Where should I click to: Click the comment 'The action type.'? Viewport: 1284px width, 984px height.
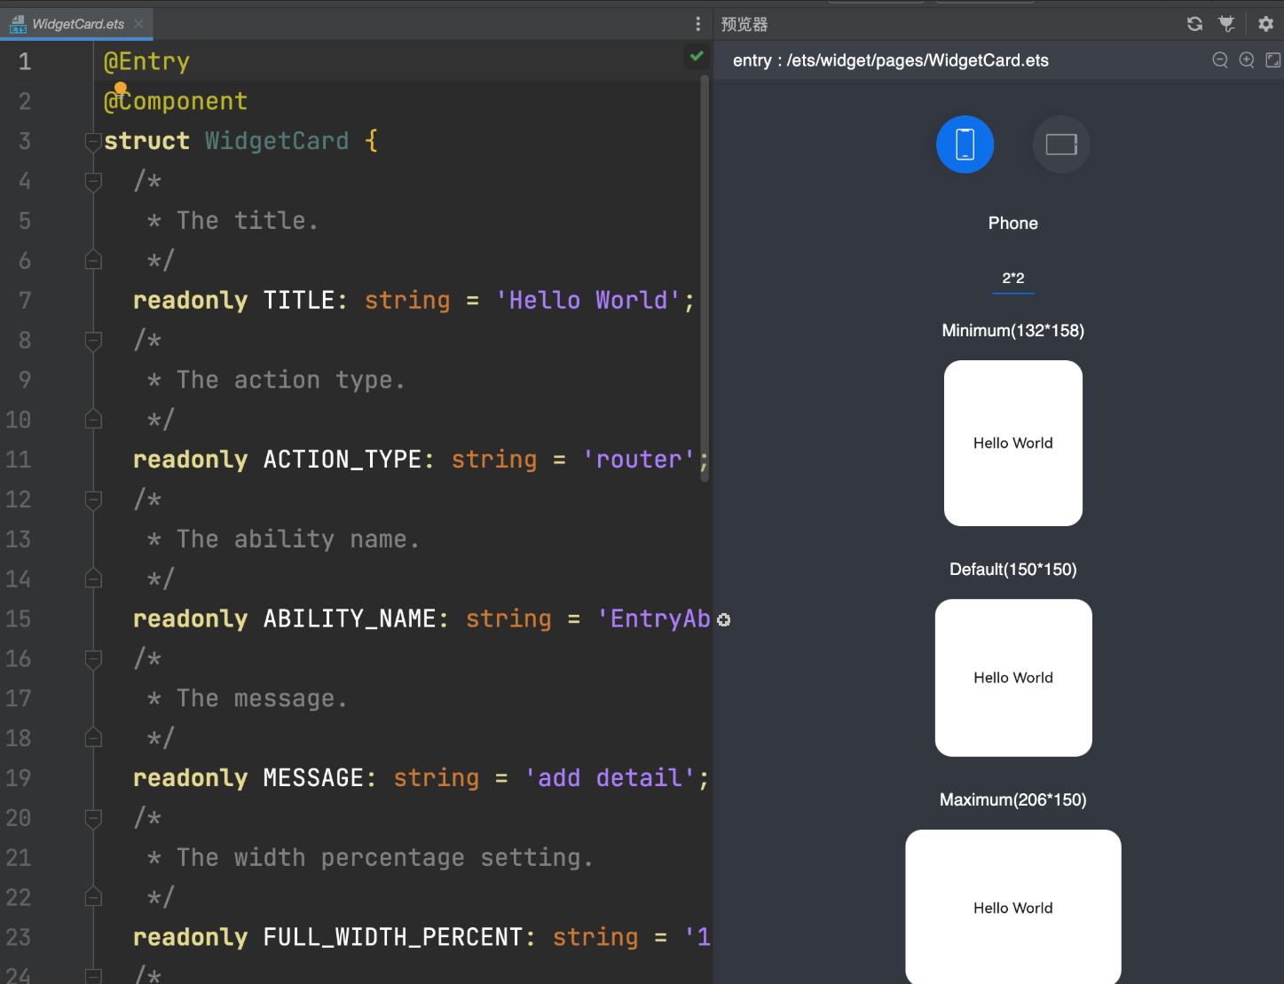291,380
